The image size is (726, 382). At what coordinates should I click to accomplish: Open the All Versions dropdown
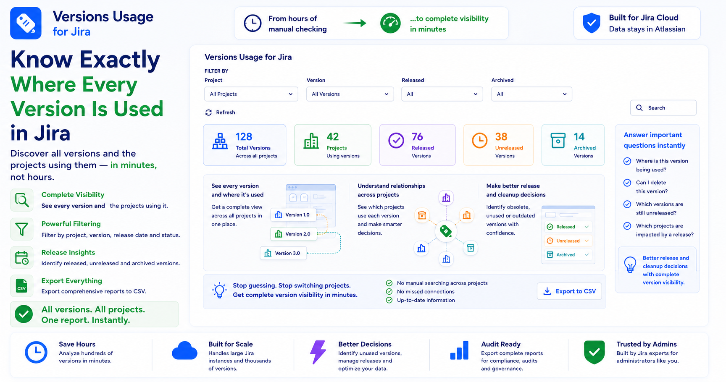[350, 94]
